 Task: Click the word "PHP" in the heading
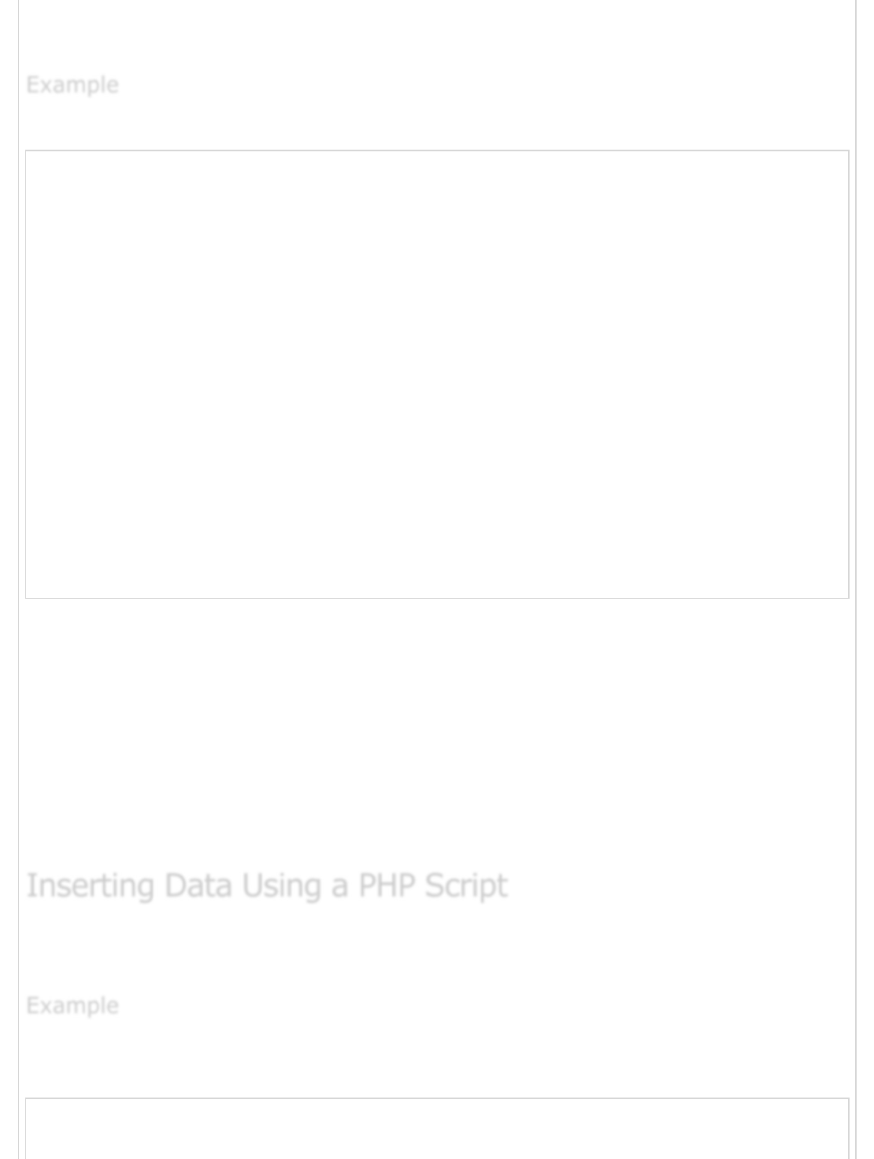click(x=387, y=886)
